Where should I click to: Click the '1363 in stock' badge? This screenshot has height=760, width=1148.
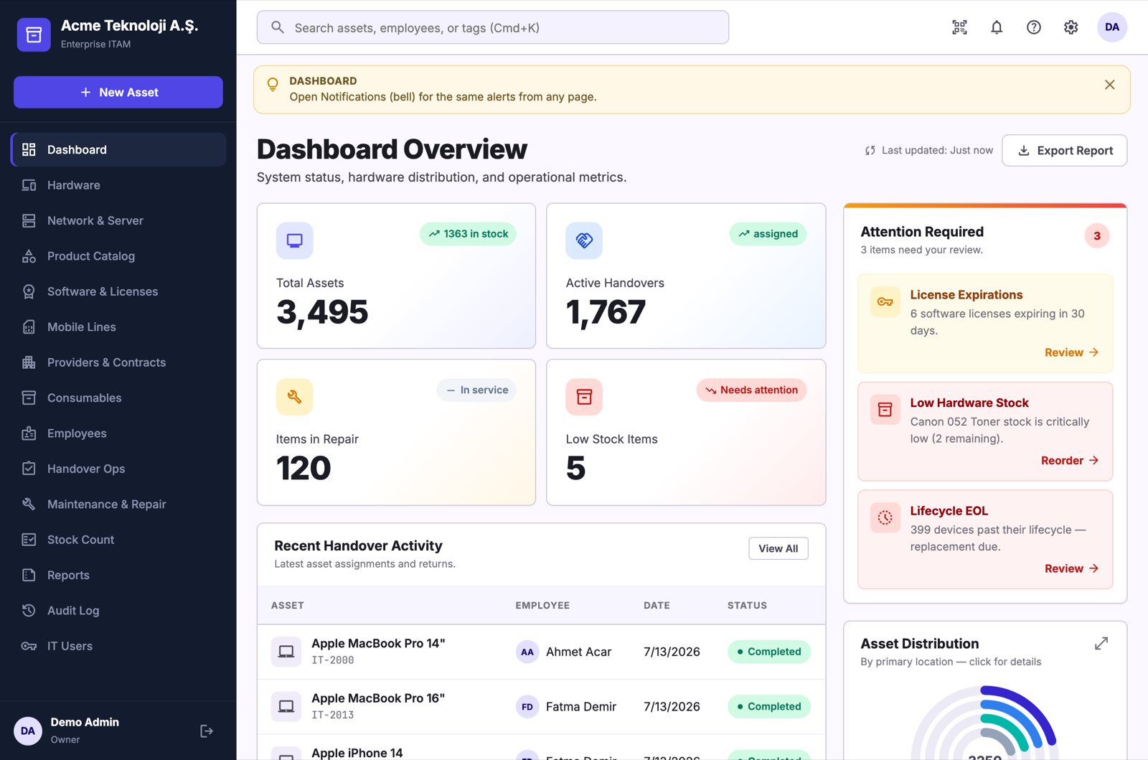click(x=468, y=234)
